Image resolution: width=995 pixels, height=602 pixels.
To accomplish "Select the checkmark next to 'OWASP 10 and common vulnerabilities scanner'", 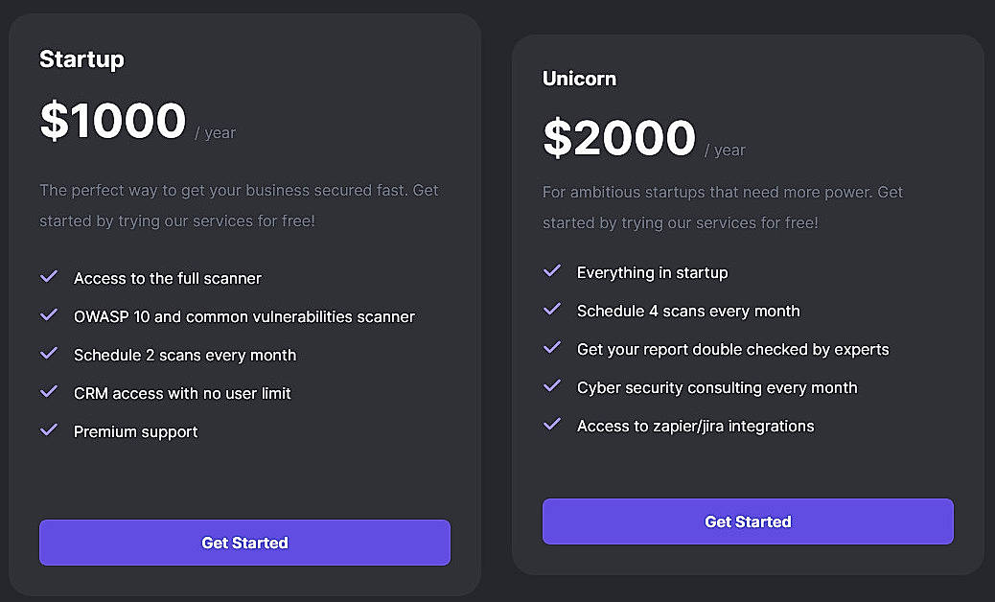I will (x=49, y=315).
